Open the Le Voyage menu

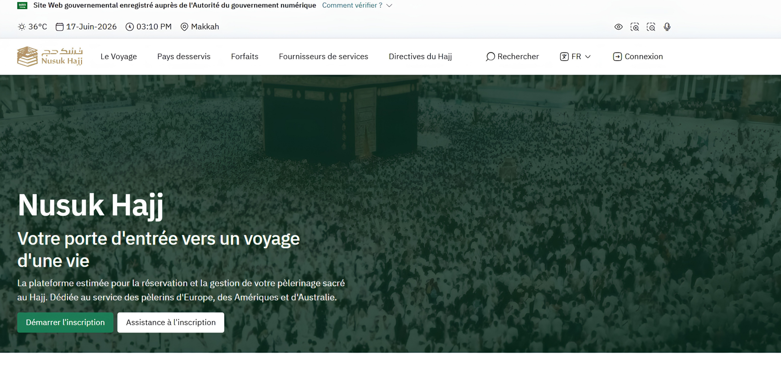[x=119, y=57]
